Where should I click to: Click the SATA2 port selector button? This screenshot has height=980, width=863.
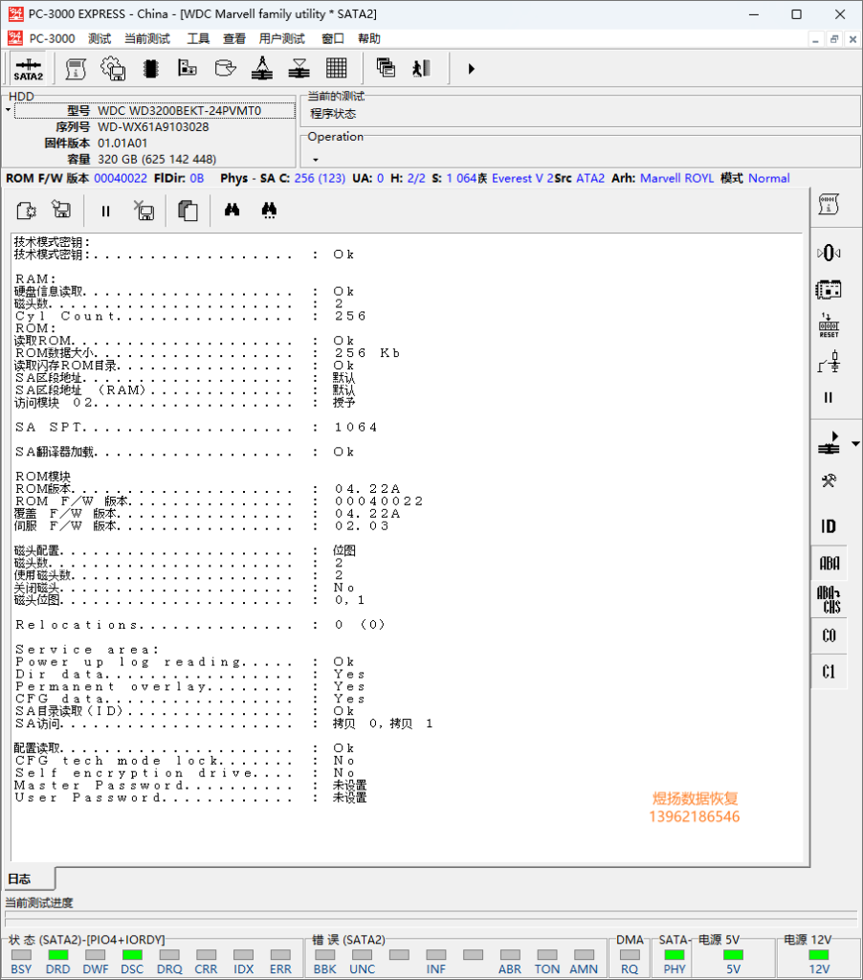29,69
